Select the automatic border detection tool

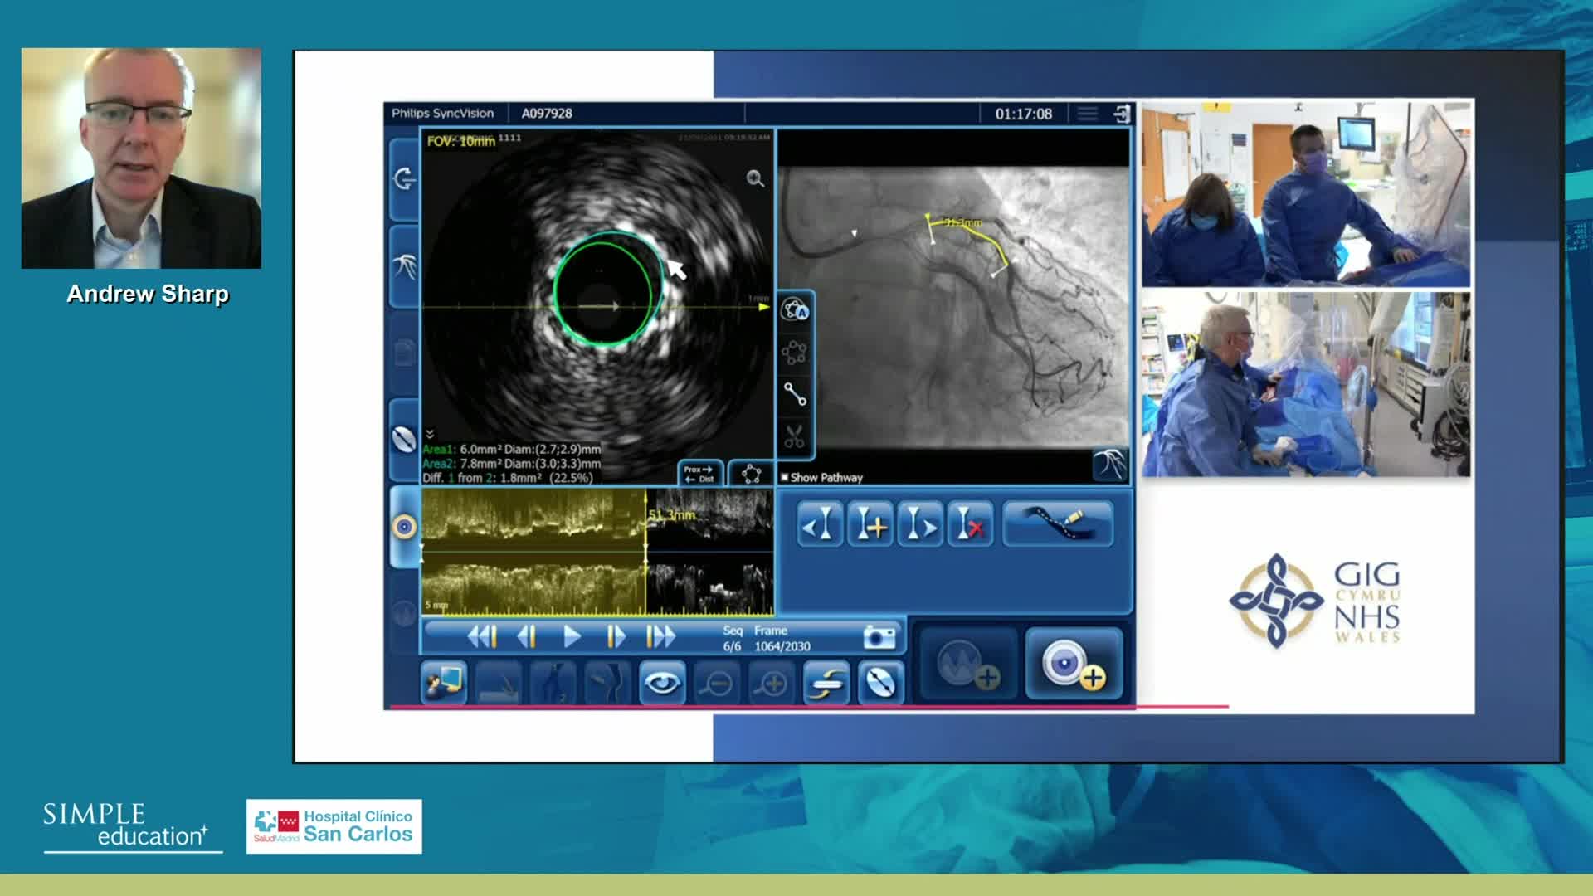point(795,310)
